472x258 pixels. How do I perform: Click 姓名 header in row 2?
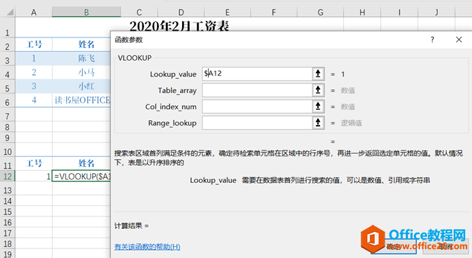(x=81, y=44)
